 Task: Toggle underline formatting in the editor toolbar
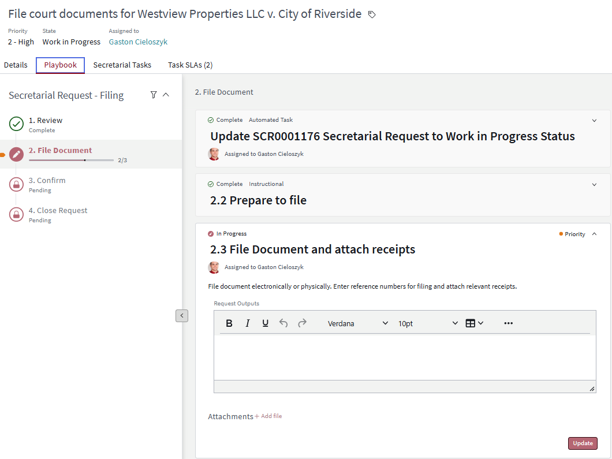click(266, 323)
